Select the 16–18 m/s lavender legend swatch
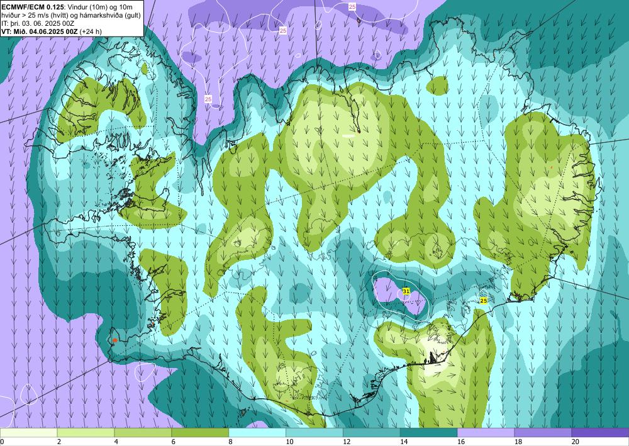 [486, 433]
